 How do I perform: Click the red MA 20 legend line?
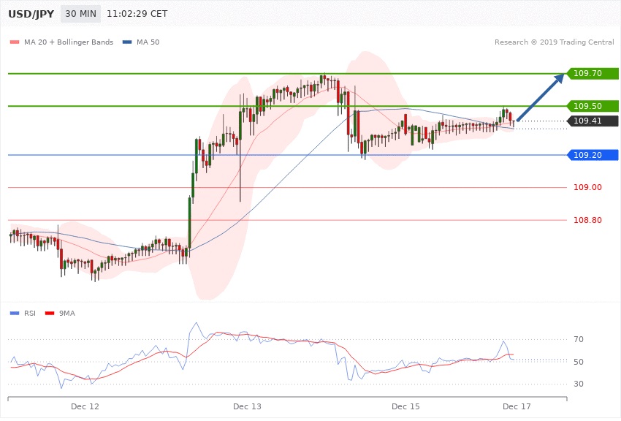[15, 42]
